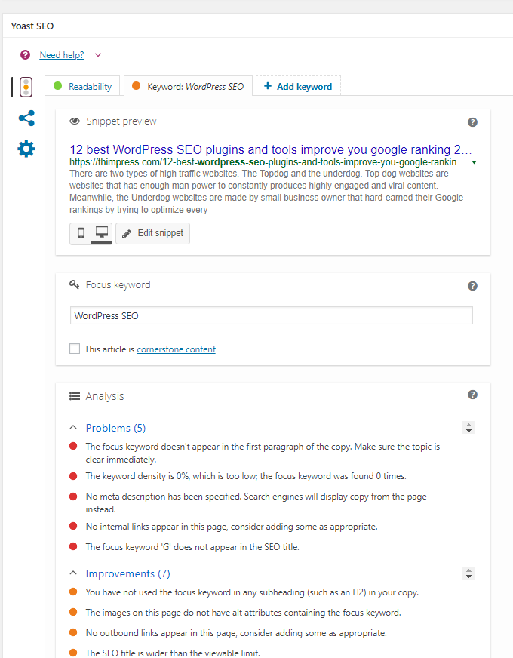Open the Need help? link
The height and width of the screenshot is (658, 513).
click(x=62, y=55)
